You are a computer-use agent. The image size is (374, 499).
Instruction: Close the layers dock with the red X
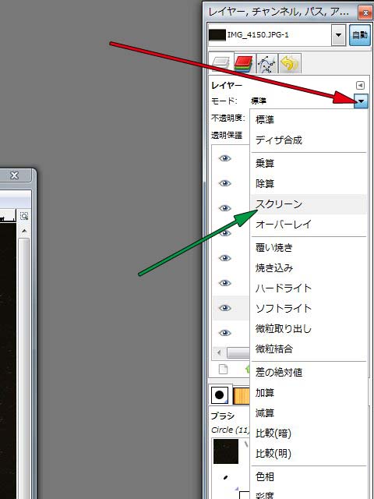[364, 12]
